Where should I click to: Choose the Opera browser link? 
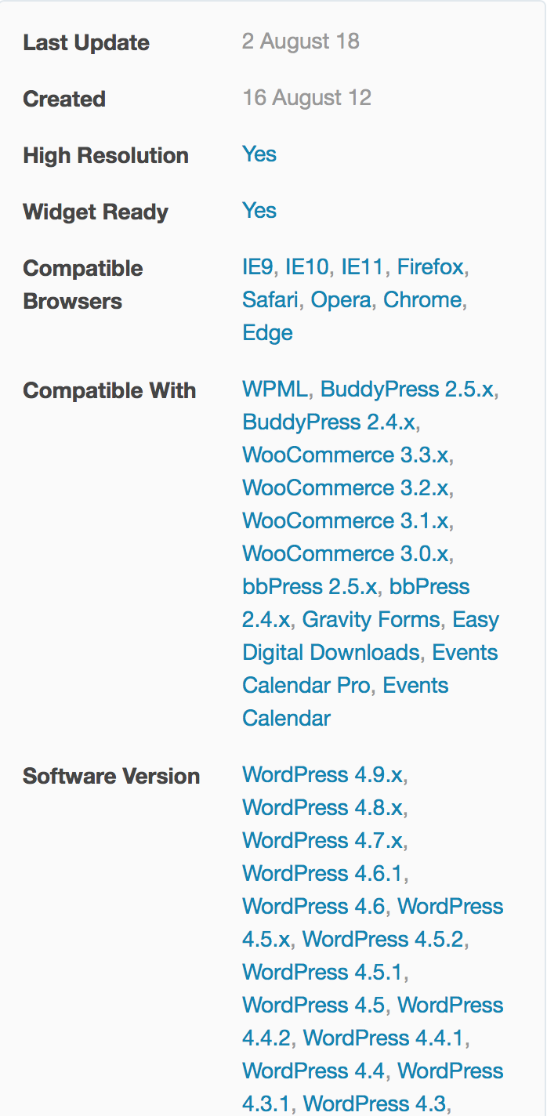click(x=341, y=300)
